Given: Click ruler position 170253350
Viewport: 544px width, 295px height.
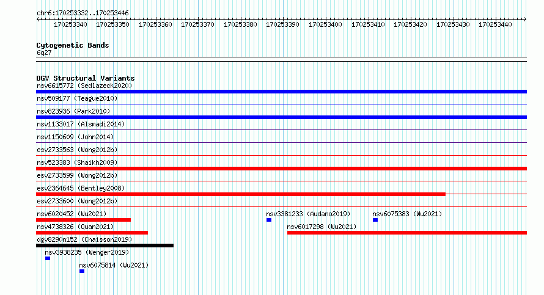Looking at the screenshot, I should pos(112,24).
